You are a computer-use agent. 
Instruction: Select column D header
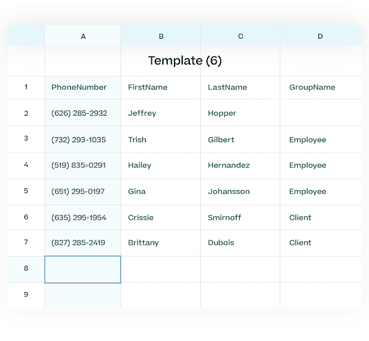pos(320,36)
